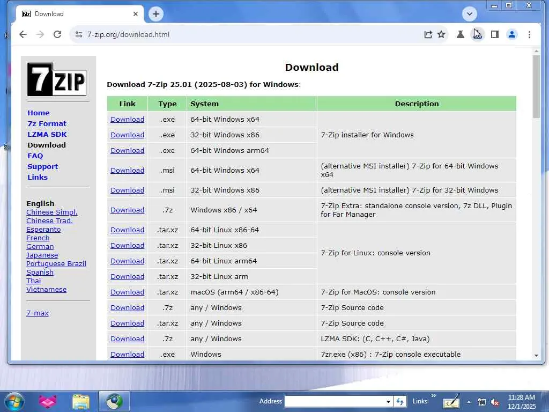Screen dimensions: 549x412
Task: Open the Home page link
Action: [39, 113]
